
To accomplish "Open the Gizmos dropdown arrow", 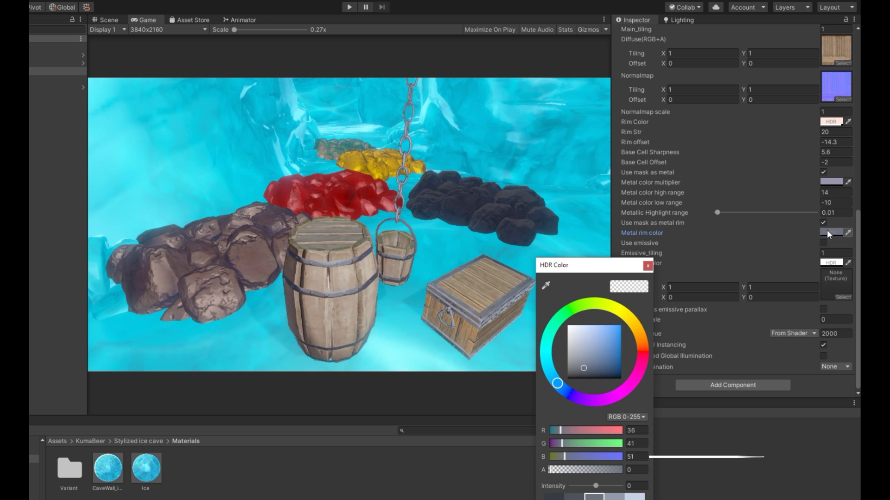I will click(605, 30).
